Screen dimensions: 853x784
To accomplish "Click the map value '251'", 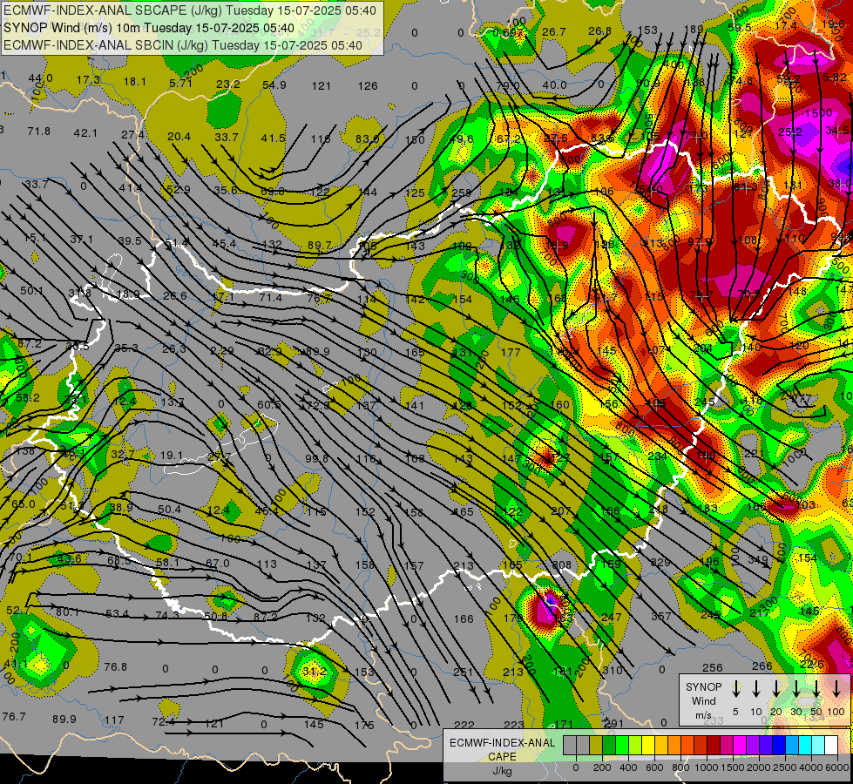I will (463, 672).
